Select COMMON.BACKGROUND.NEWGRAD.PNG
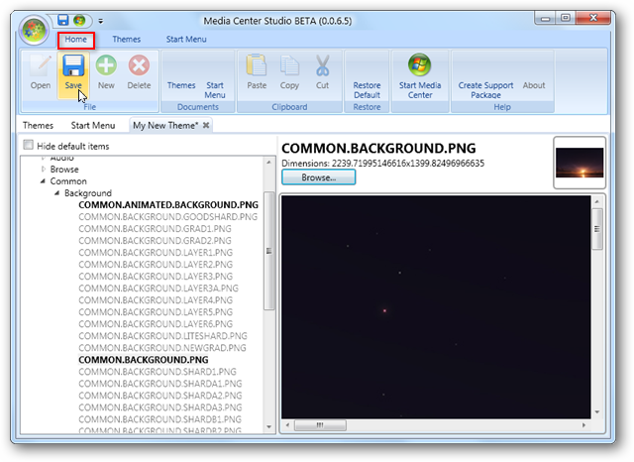 (x=162, y=348)
